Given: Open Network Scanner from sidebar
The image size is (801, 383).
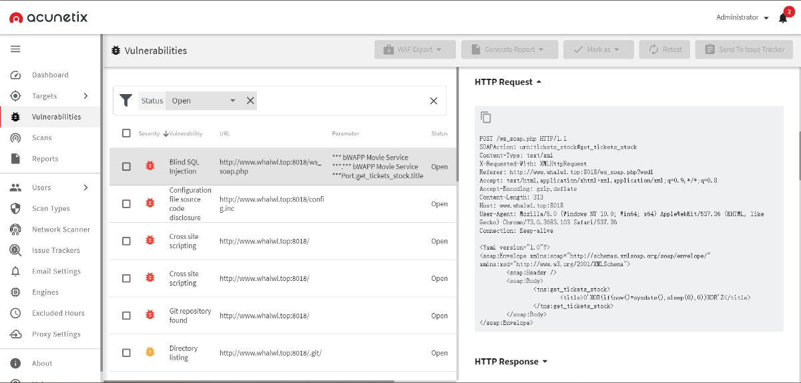Looking at the screenshot, I should coord(61,230).
